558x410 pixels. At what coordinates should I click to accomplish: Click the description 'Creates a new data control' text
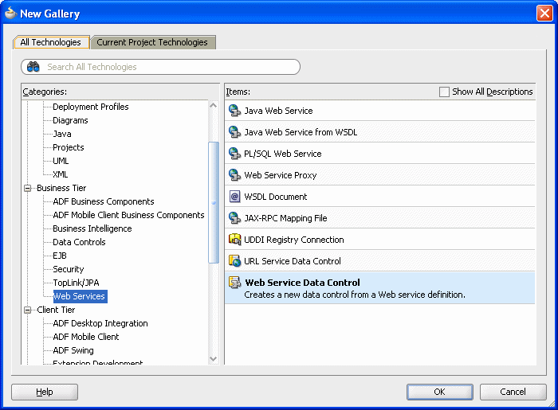(355, 295)
